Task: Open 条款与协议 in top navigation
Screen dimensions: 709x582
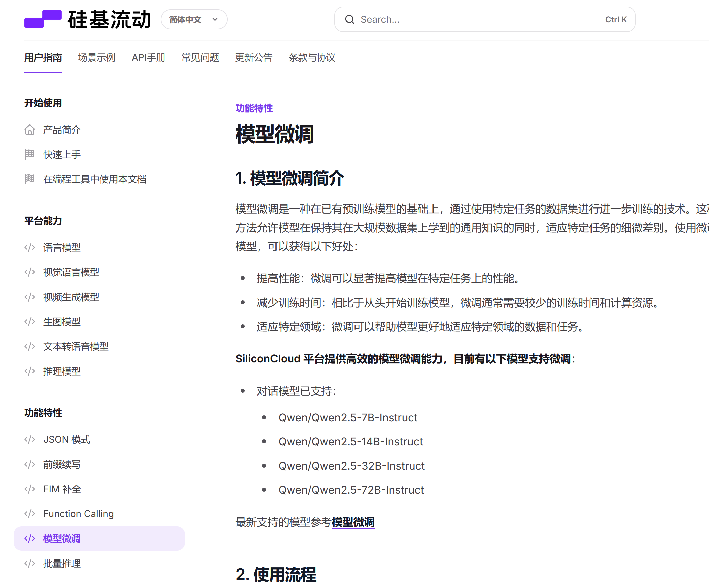Action: pos(312,57)
